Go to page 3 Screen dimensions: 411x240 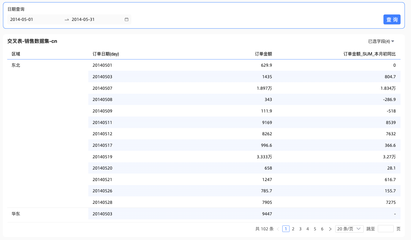300,229
